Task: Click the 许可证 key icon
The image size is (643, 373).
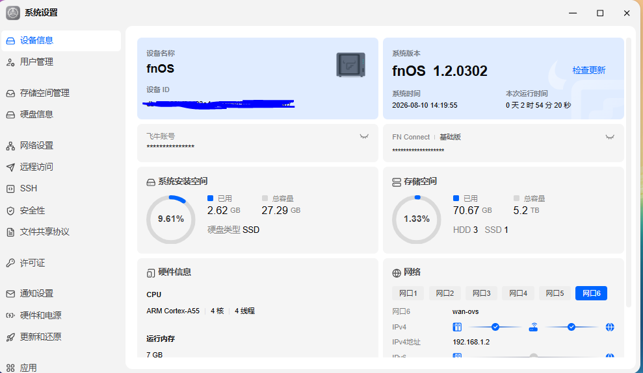Action: pyautogui.click(x=10, y=263)
